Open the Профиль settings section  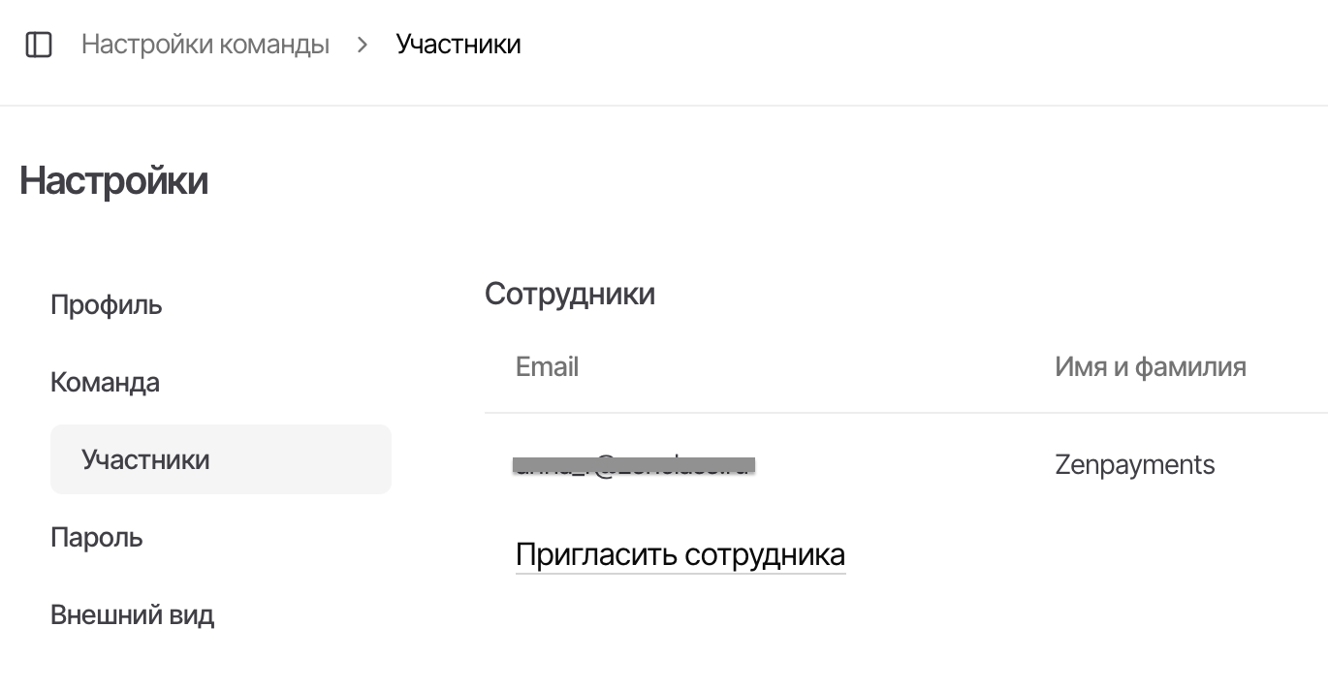click(x=107, y=305)
